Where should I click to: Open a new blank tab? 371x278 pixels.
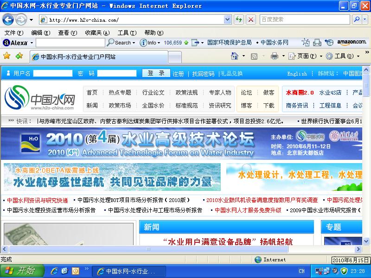tap(175, 57)
